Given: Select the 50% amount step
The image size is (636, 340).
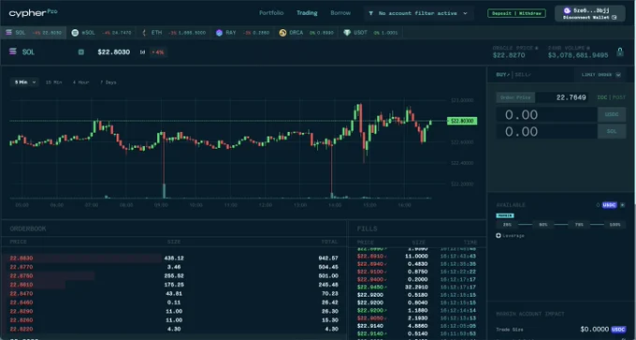Looking at the screenshot, I should pyautogui.click(x=542, y=225).
